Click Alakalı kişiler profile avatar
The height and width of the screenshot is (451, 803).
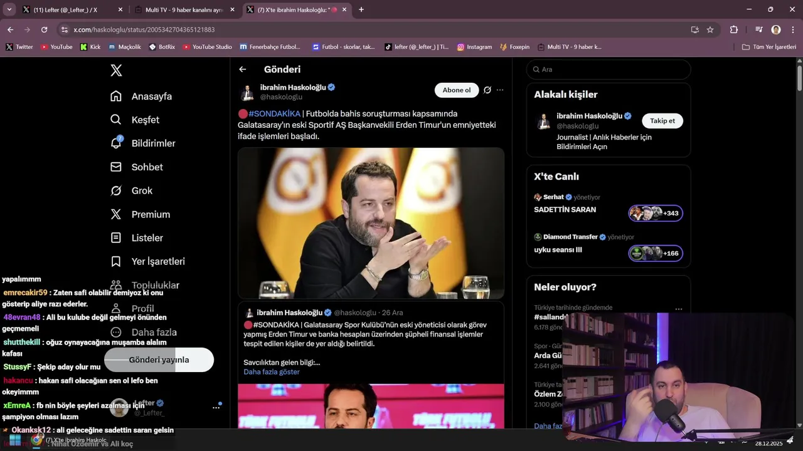[x=543, y=122]
